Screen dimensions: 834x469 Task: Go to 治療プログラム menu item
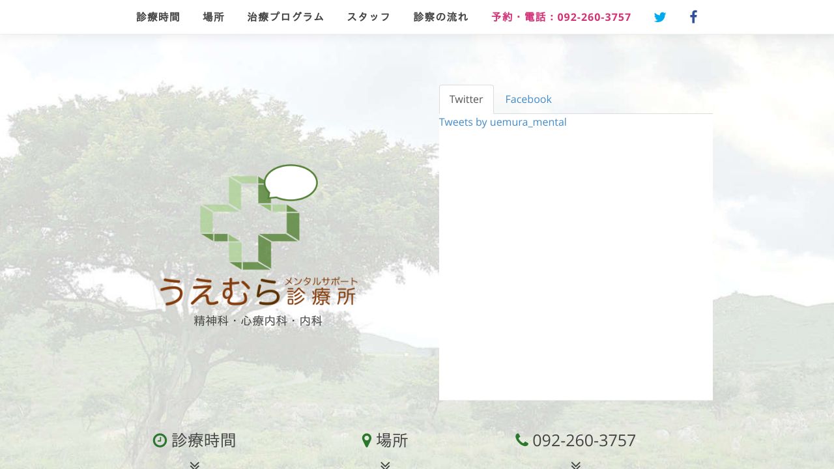coord(285,18)
